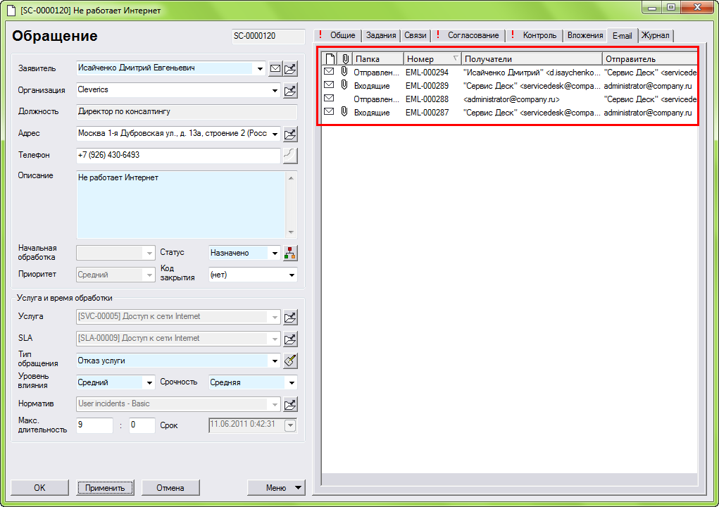Select the E-mail tab
Viewport: 719px width, 507px height.
click(x=623, y=35)
